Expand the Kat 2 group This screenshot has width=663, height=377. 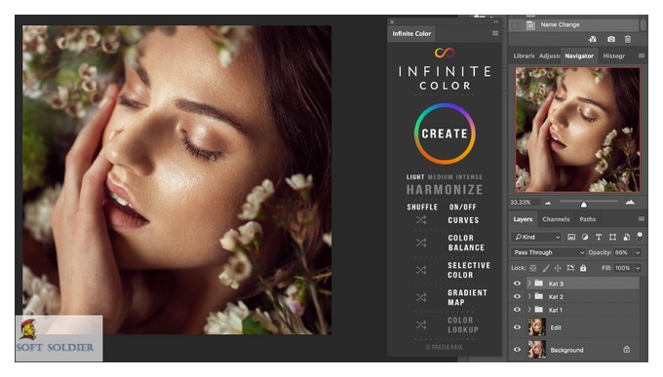click(x=529, y=296)
